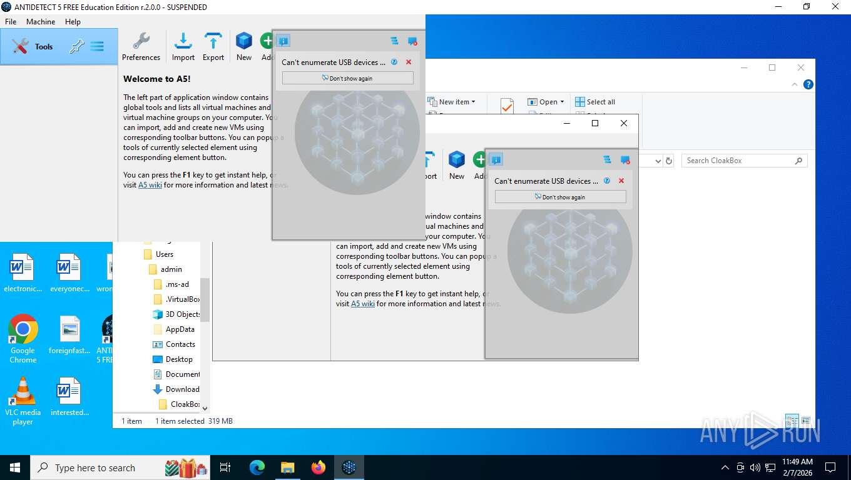Open Preferences in the titled ANTIDETECT window
The height and width of the screenshot is (480, 851).
tap(141, 47)
